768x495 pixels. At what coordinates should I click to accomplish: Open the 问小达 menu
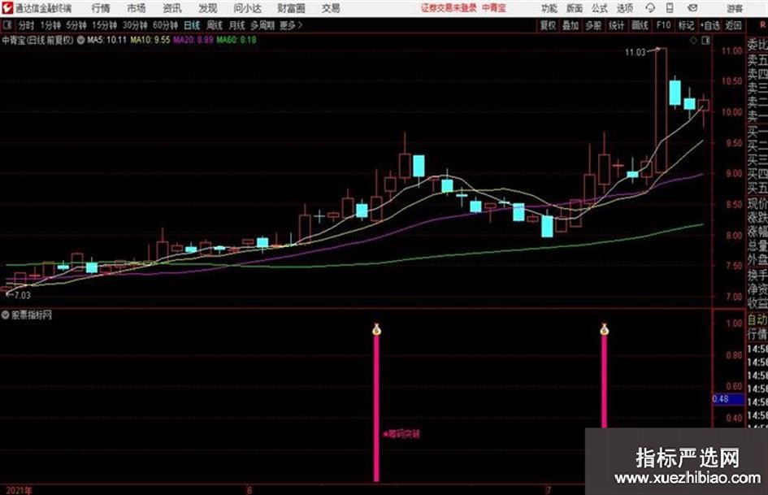(x=247, y=8)
